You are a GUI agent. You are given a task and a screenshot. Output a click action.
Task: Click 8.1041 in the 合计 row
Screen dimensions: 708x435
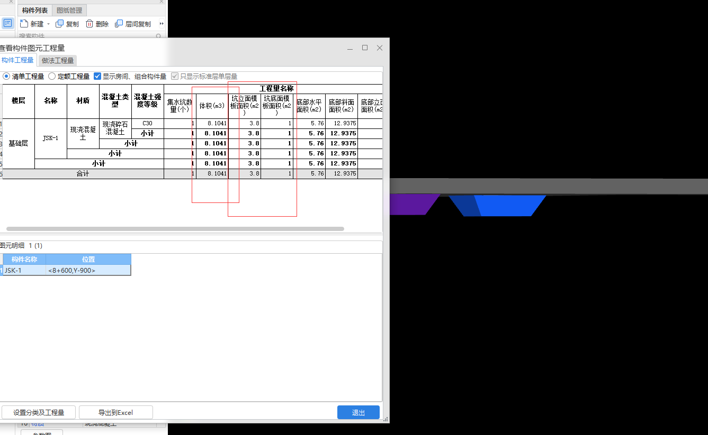point(212,174)
